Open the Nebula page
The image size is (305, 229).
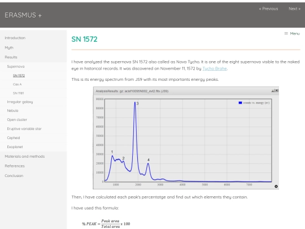coord(12,111)
